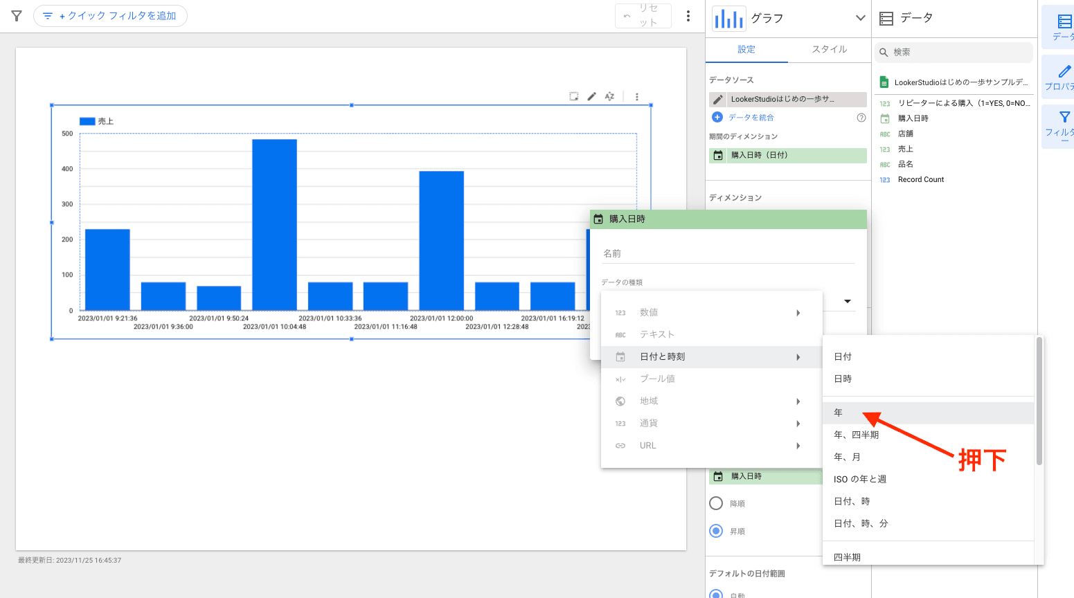Edit data source with pencil icon
Image resolution: width=1074 pixels, height=598 pixels.
[718, 100]
